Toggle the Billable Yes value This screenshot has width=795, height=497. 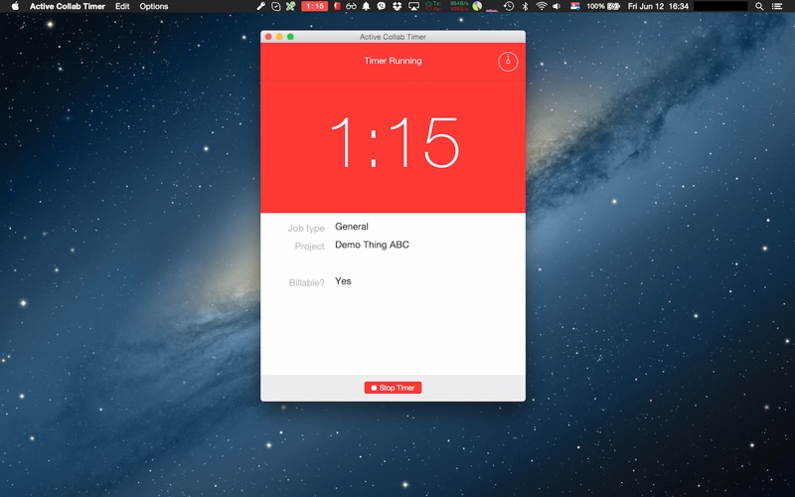pyautogui.click(x=343, y=281)
